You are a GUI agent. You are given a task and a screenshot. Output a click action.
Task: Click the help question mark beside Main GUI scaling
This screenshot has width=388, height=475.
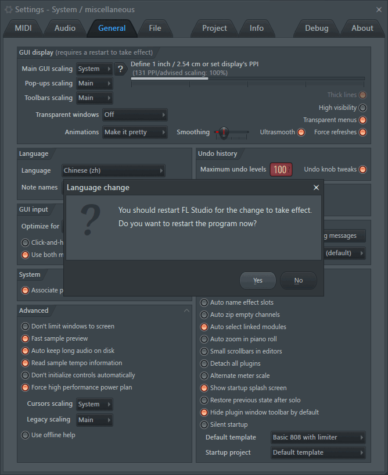pyautogui.click(x=120, y=68)
